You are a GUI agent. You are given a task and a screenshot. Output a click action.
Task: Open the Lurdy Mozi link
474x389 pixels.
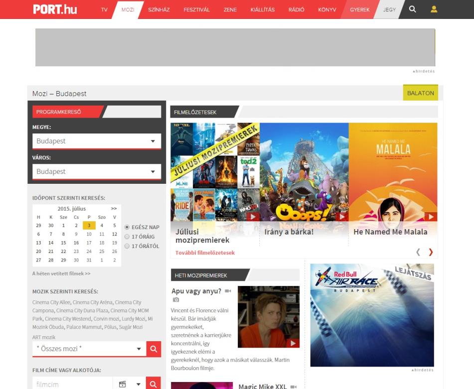[133, 319]
